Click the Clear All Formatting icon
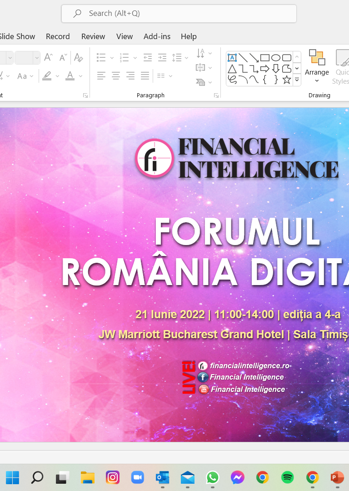 (x=78, y=57)
